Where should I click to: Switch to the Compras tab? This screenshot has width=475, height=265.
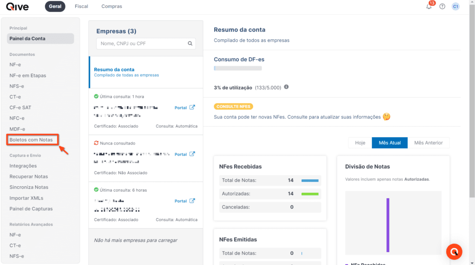click(x=112, y=6)
